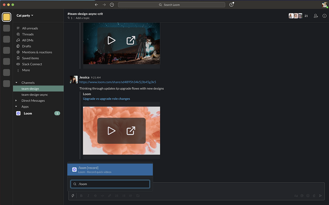This screenshot has height=205, width=329.
Task: Apply blockquote formatting
Action: [131, 196]
